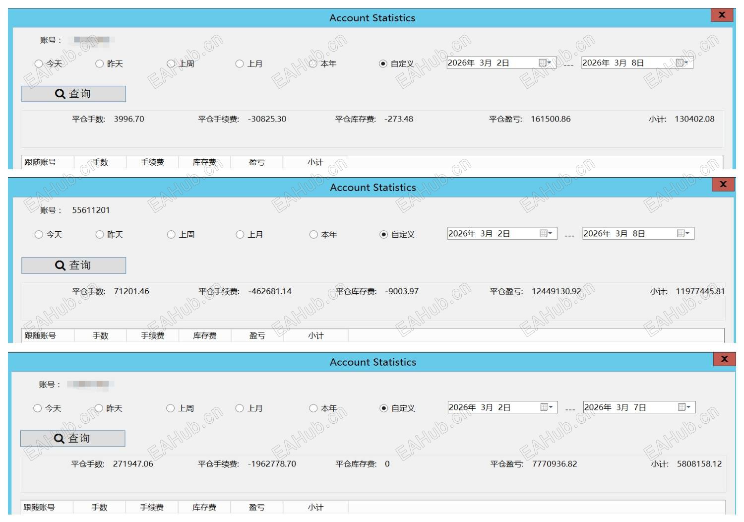Click account number 55611201

pyautogui.click(x=91, y=210)
